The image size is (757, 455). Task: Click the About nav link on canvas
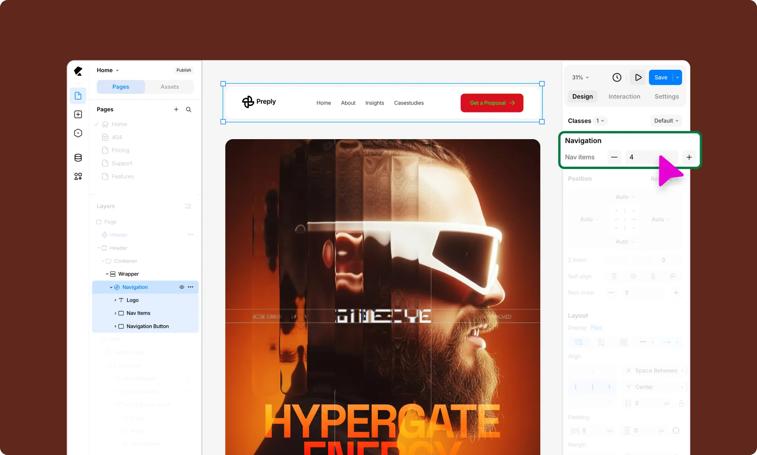348,103
